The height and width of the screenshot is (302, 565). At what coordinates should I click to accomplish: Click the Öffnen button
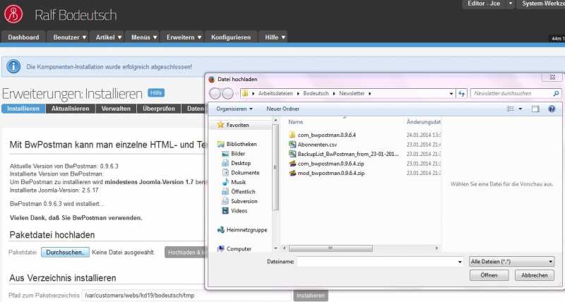pyautogui.click(x=489, y=275)
